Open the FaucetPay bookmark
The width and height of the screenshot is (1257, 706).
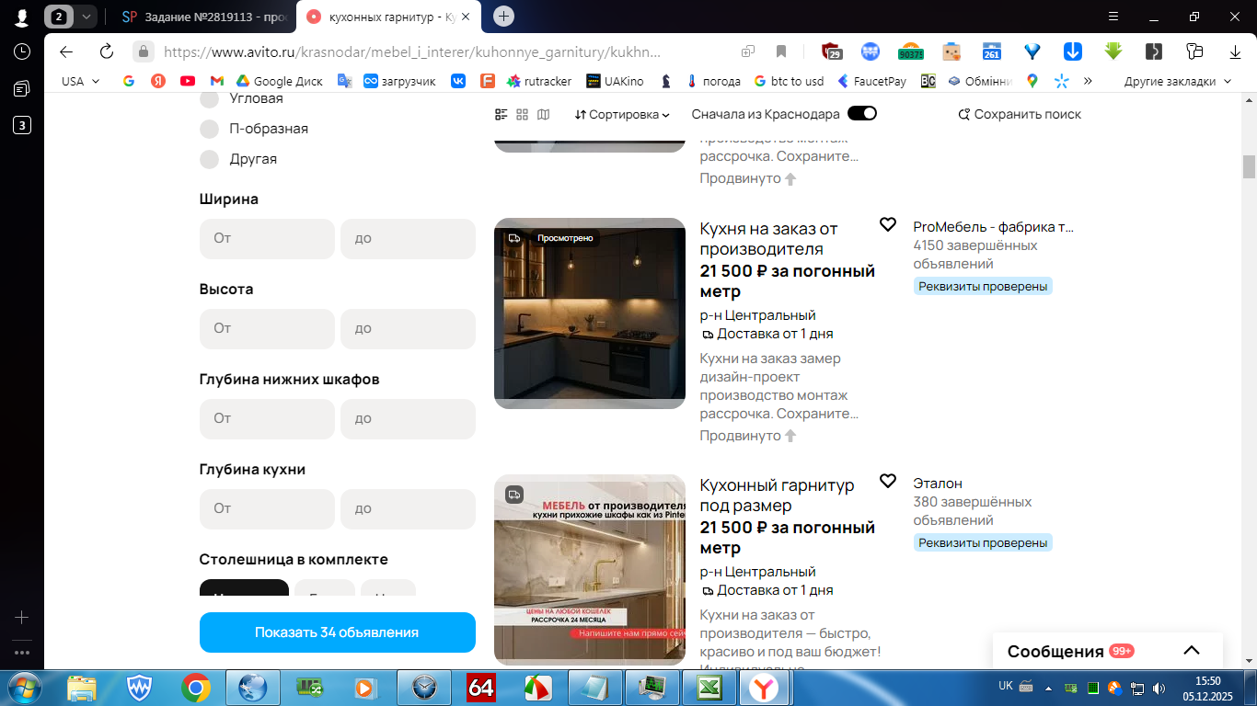[x=871, y=81]
